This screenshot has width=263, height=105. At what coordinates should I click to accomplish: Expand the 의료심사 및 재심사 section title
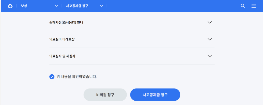click(62, 56)
